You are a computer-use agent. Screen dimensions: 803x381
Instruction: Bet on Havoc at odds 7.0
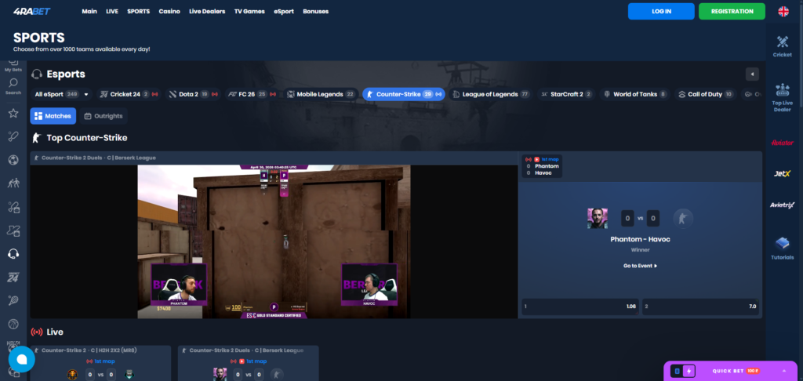[x=701, y=307]
